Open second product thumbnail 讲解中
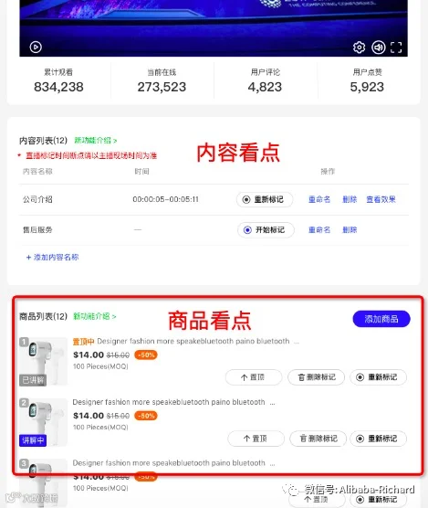The width and height of the screenshot is (428, 508). [43, 422]
